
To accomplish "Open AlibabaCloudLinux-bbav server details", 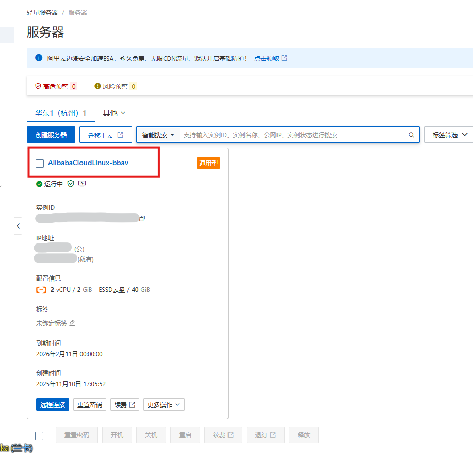I will (x=88, y=163).
